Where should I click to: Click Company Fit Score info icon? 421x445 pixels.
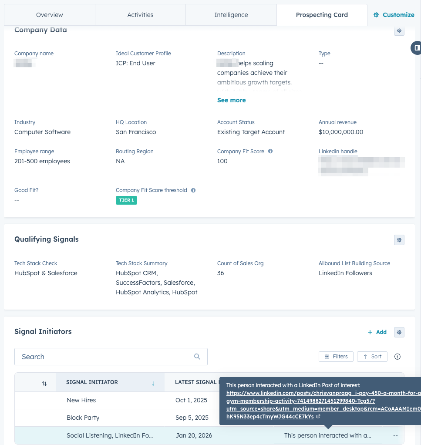pyautogui.click(x=270, y=152)
